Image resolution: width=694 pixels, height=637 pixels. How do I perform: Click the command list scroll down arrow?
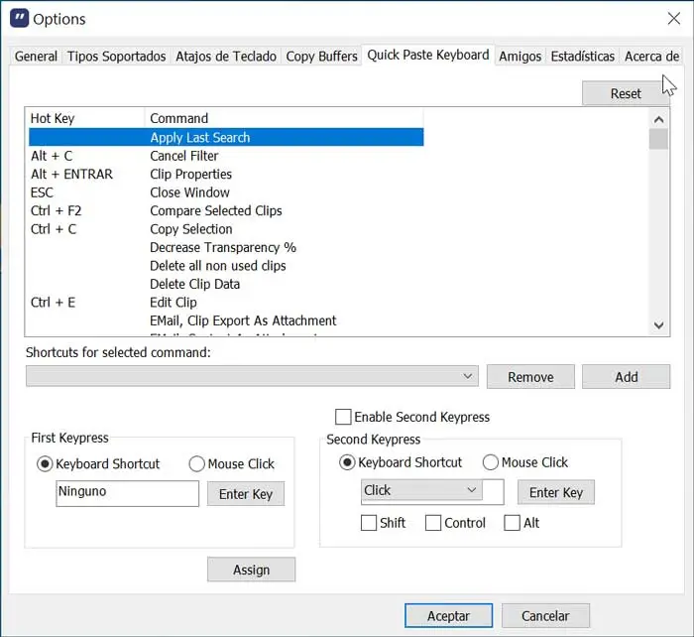(x=658, y=325)
